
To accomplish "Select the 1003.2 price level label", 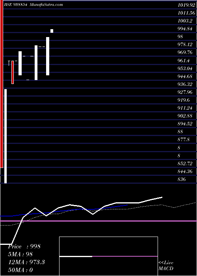I will pos(185,21).
